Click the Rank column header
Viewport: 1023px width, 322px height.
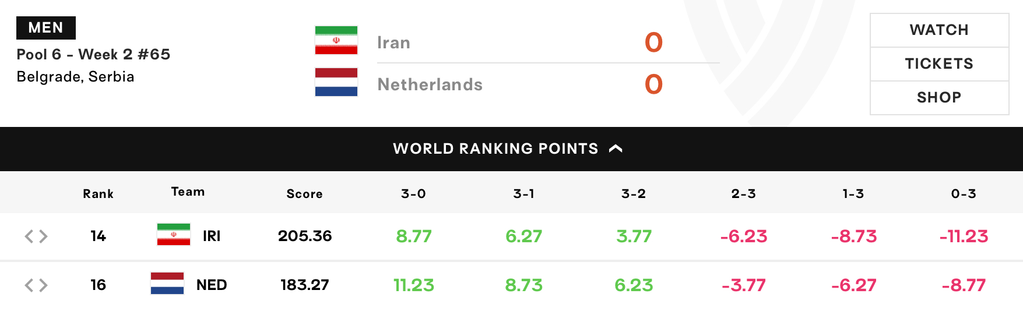click(98, 194)
